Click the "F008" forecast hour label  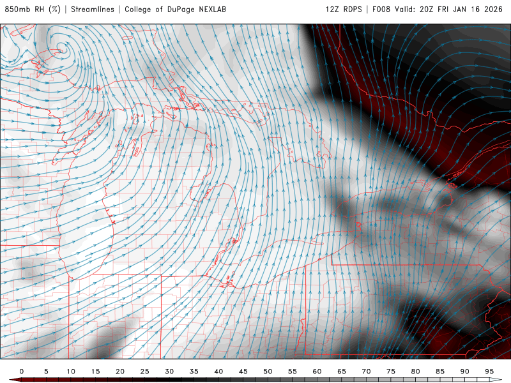(381, 10)
